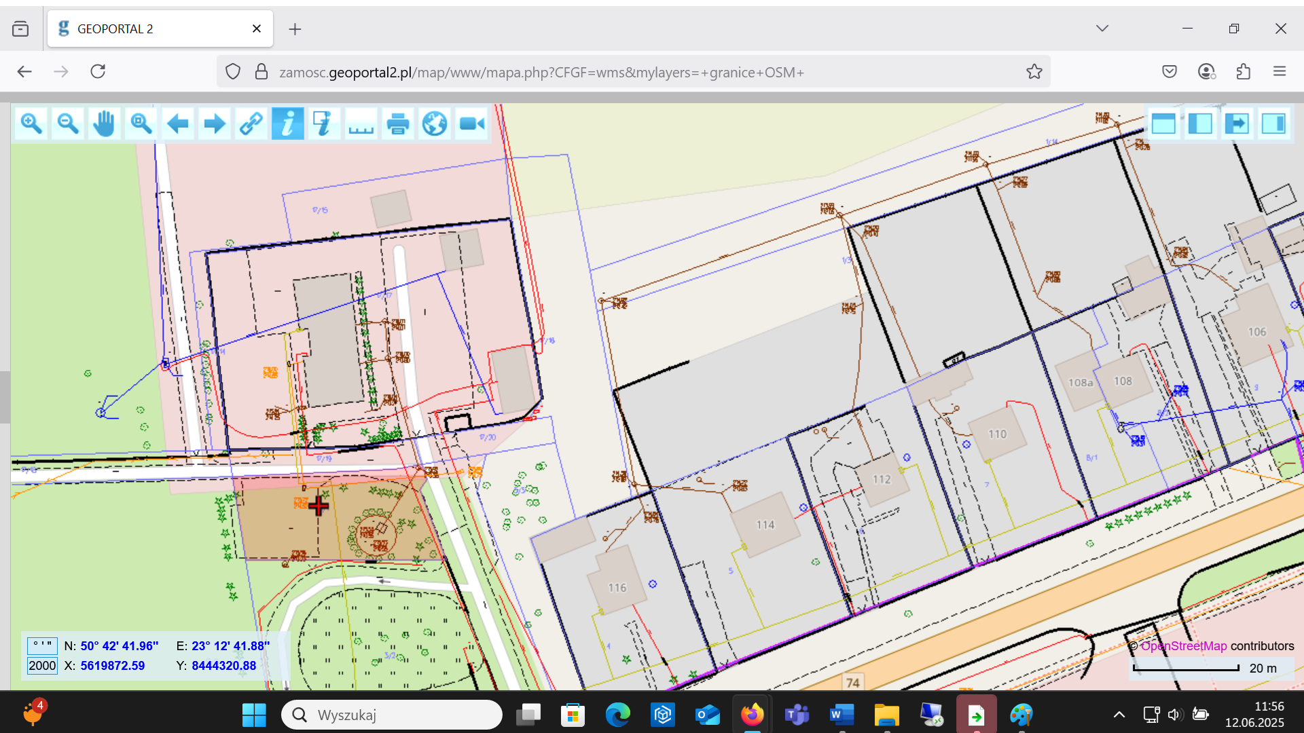Toggle the left side panel layout
The height and width of the screenshot is (733, 1304).
point(1200,124)
